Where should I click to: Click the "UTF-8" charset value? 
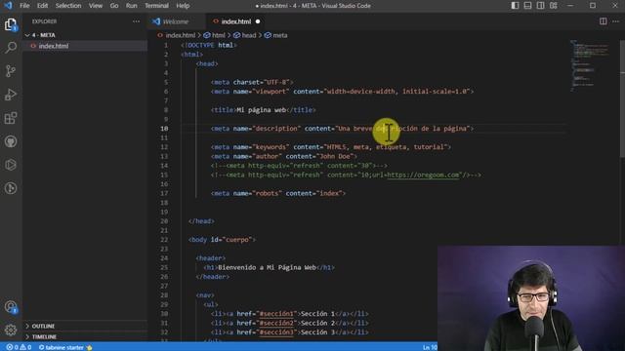[x=276, y=82]
